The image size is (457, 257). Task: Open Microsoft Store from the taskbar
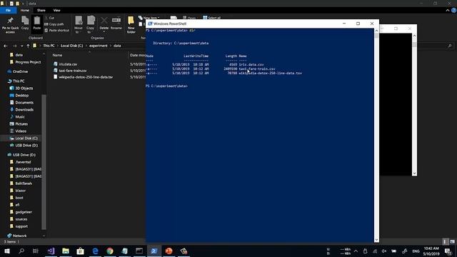[81, 251]
